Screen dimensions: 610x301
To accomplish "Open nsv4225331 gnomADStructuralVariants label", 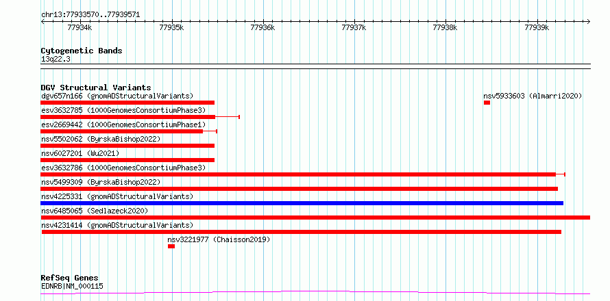I will [x=117, y=196].
